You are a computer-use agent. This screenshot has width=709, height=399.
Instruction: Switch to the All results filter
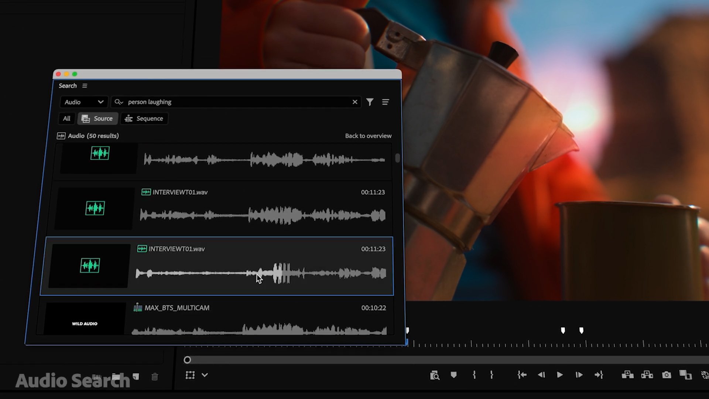[66, 119]
